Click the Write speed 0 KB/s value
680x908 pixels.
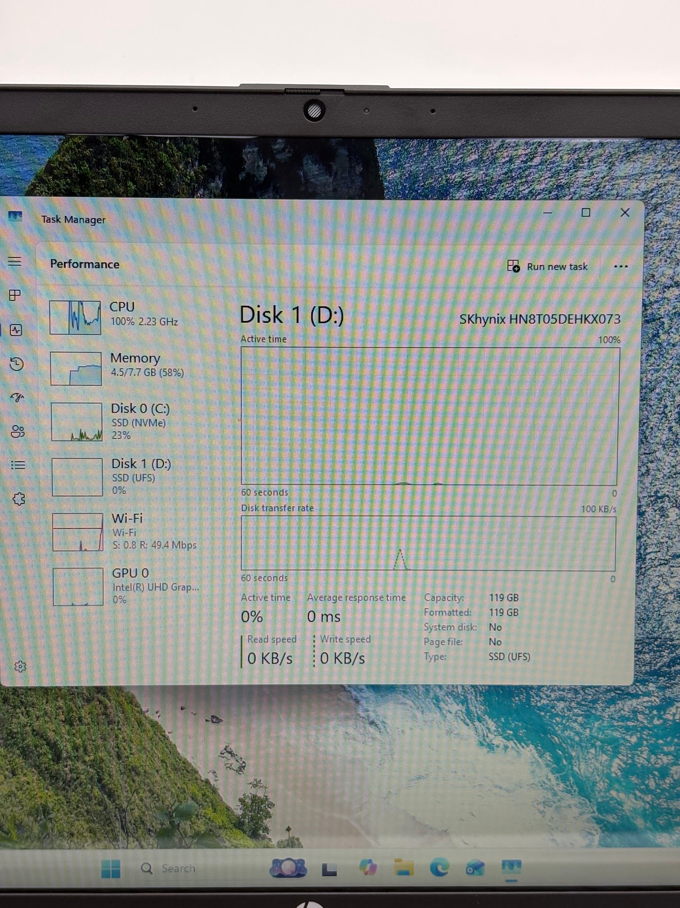342,658
